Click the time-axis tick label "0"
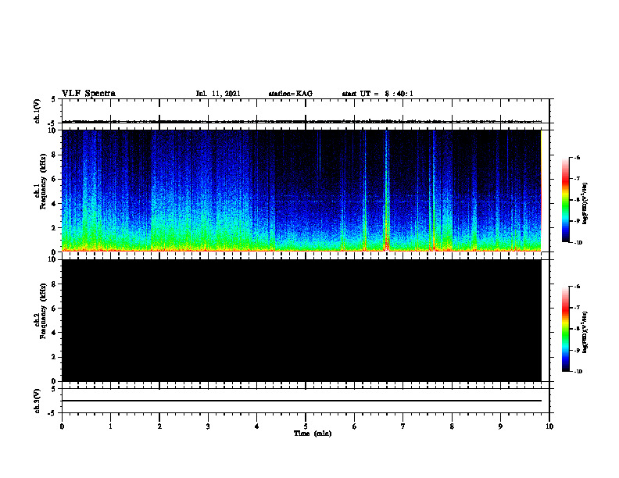 62,426
